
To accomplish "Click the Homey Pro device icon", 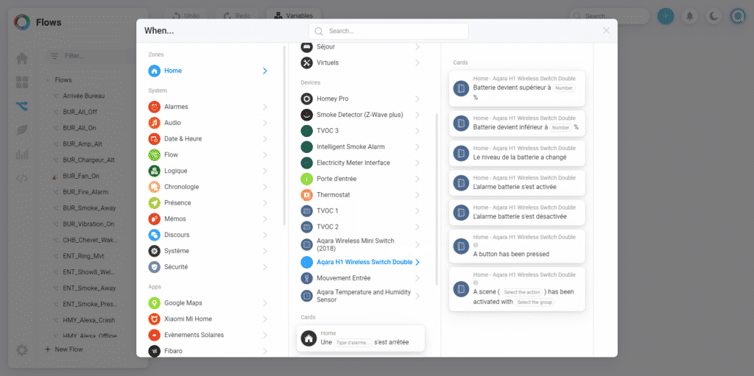I will pos(307,99).
